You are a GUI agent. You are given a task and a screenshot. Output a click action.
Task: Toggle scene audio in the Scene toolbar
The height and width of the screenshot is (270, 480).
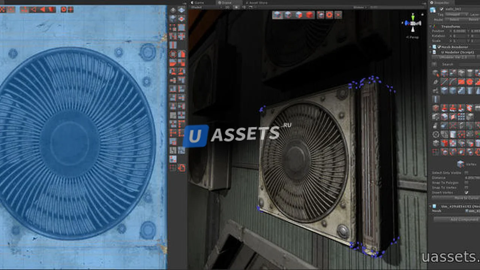243,7
